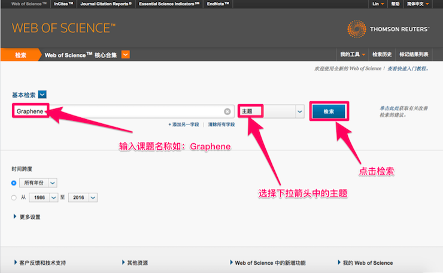Open the 我的工具 menu
This screenshot has height=273, width=443.
pos(352,55)
